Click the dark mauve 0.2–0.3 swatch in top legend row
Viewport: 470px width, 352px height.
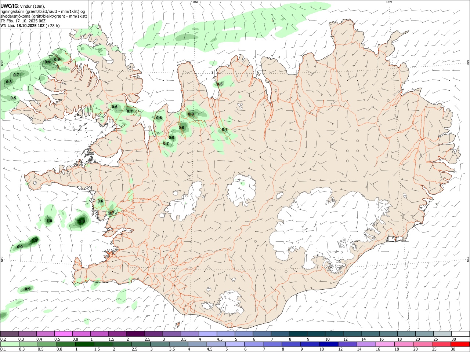(x=10, y=334)
